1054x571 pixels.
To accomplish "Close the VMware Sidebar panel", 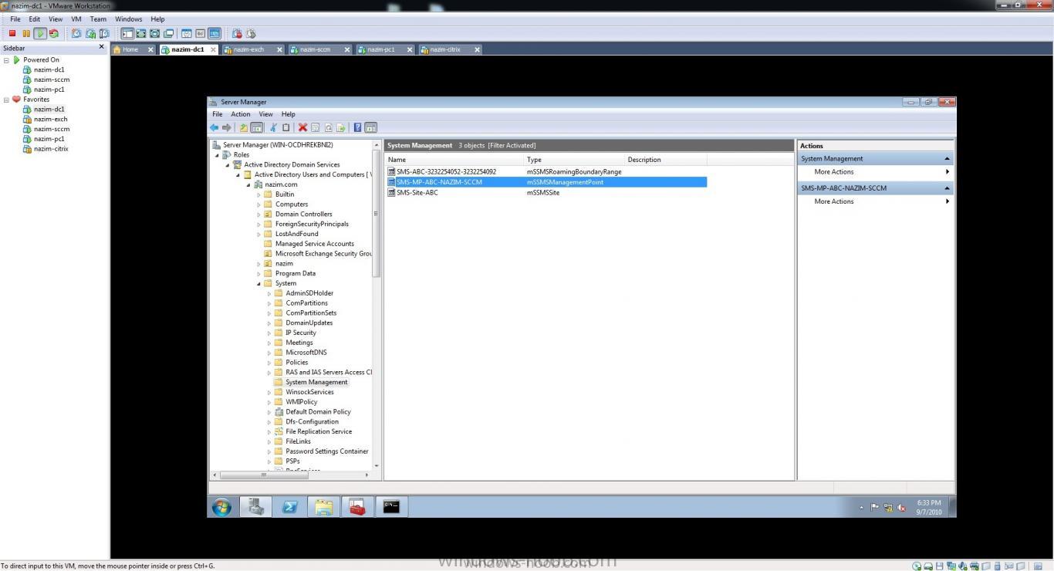I will [102, 47].
